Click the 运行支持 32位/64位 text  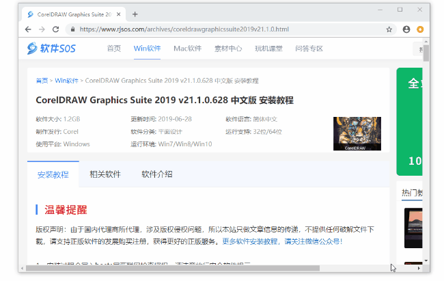coord(253,131)
